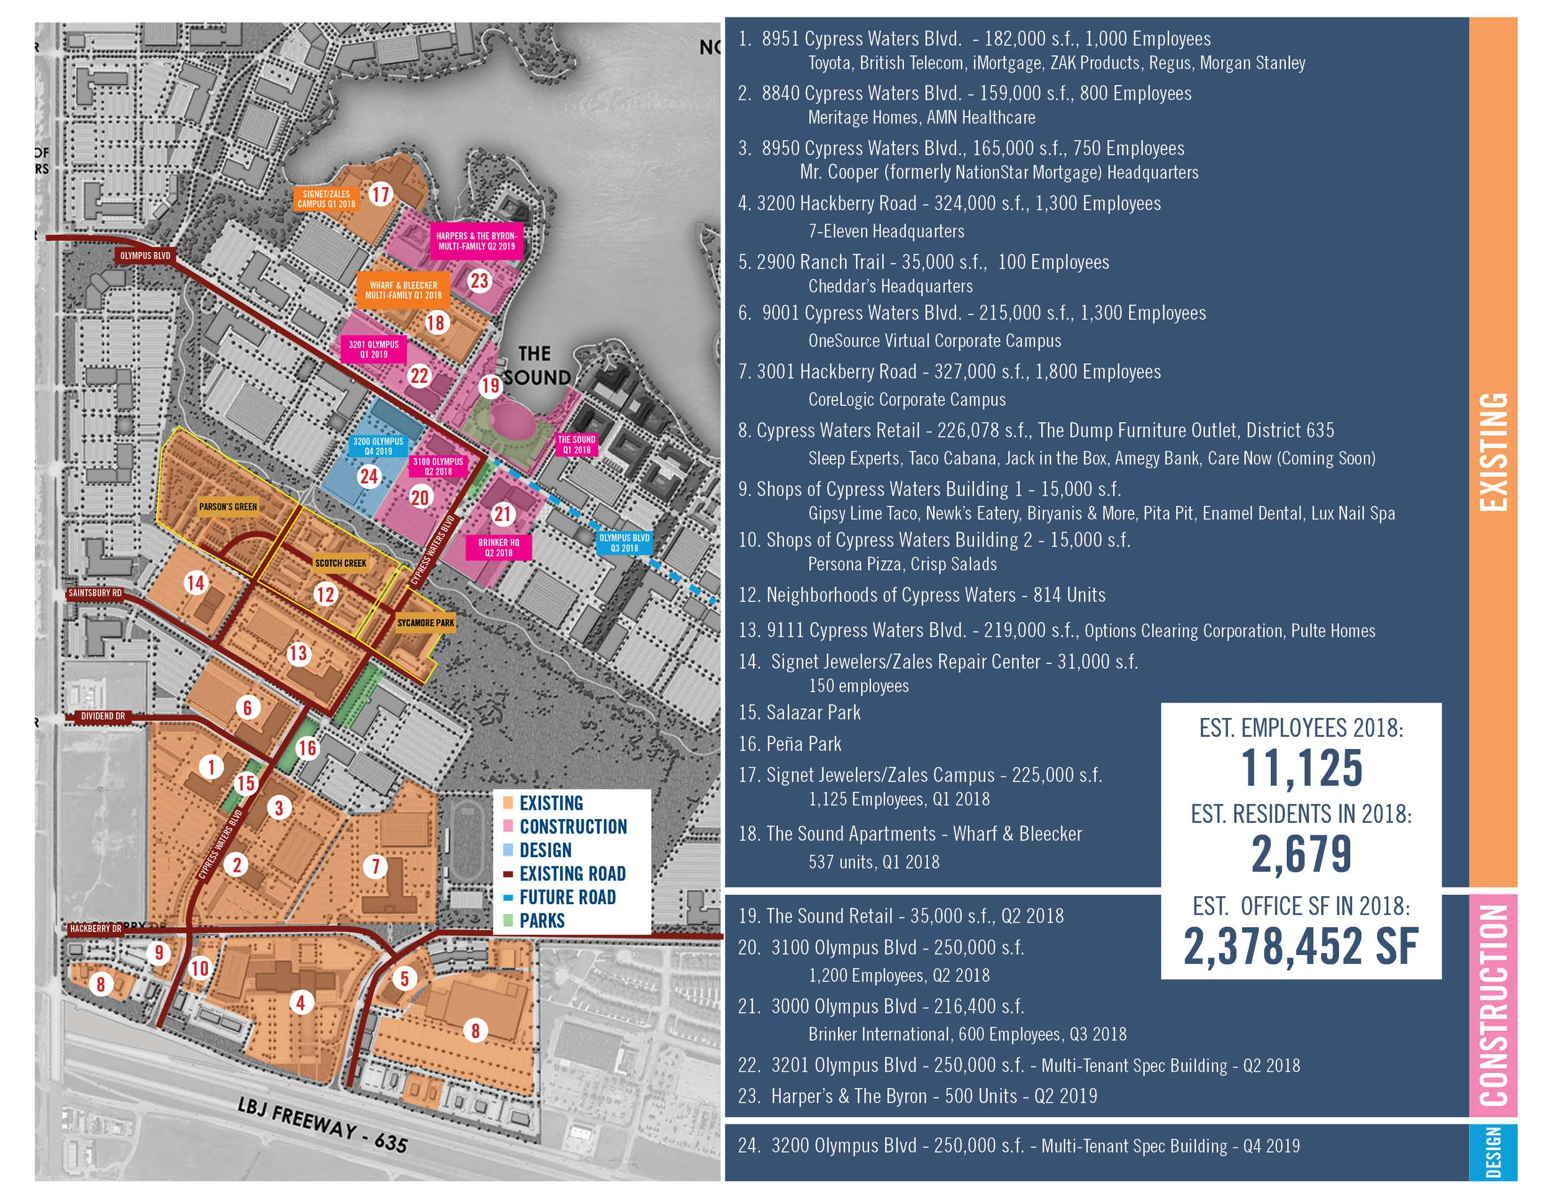
Task: Click Hackberry Dr street label
Action: click(x=95, y=929)
